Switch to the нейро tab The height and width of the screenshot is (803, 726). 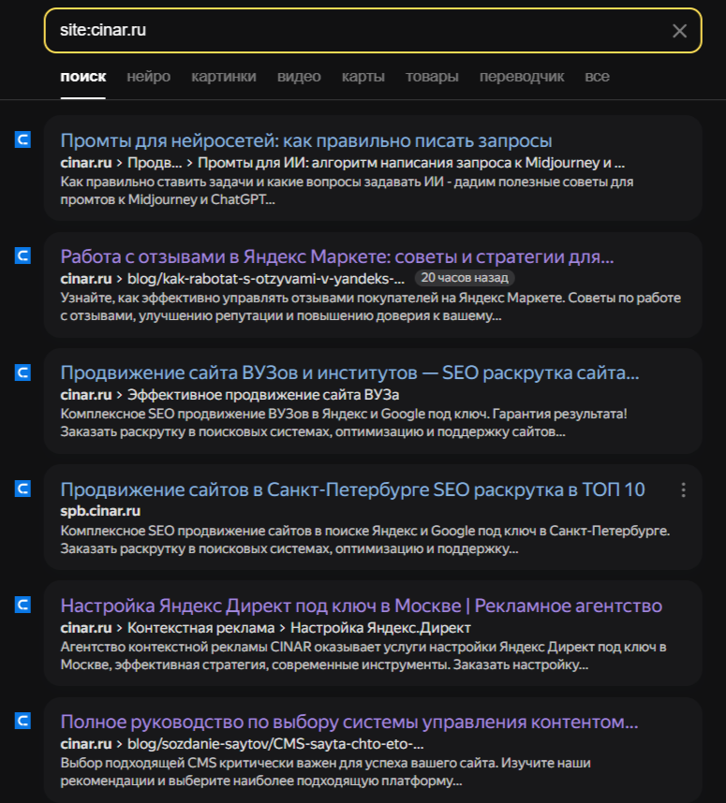149,77
